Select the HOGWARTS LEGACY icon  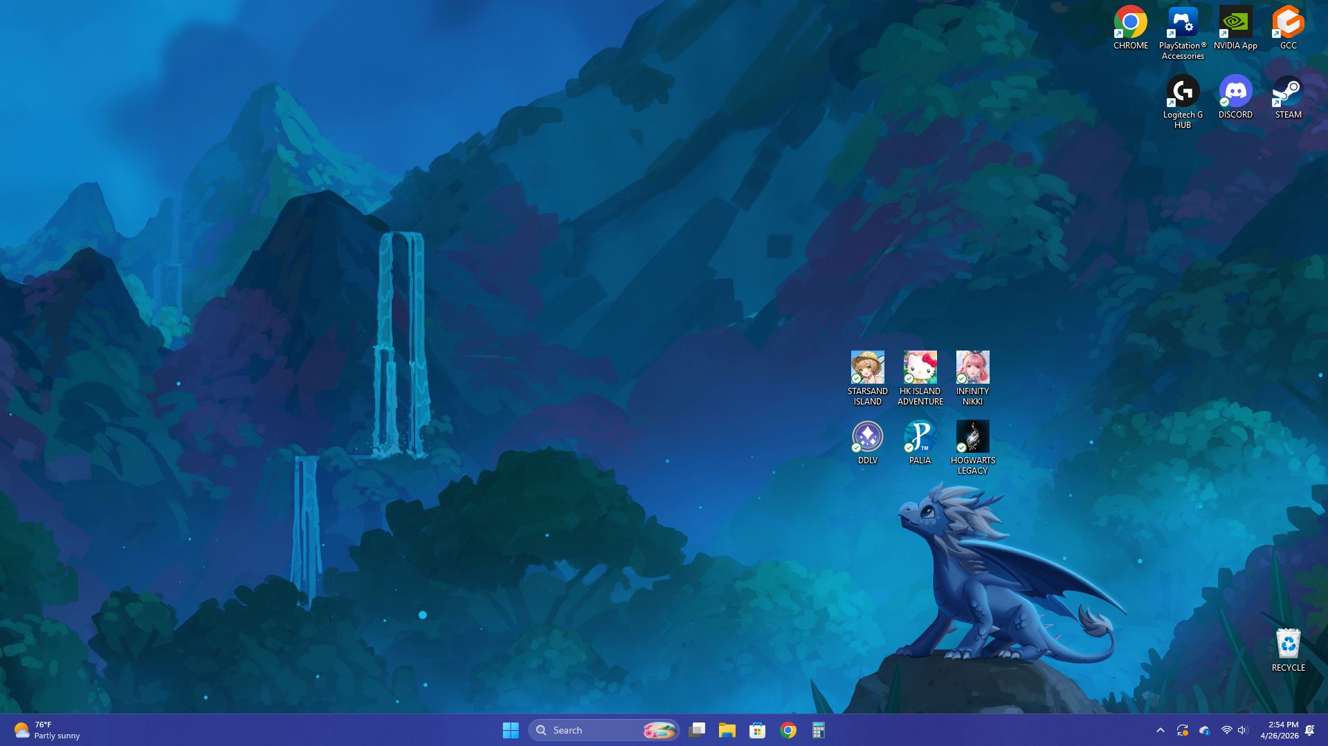point(972,447)
